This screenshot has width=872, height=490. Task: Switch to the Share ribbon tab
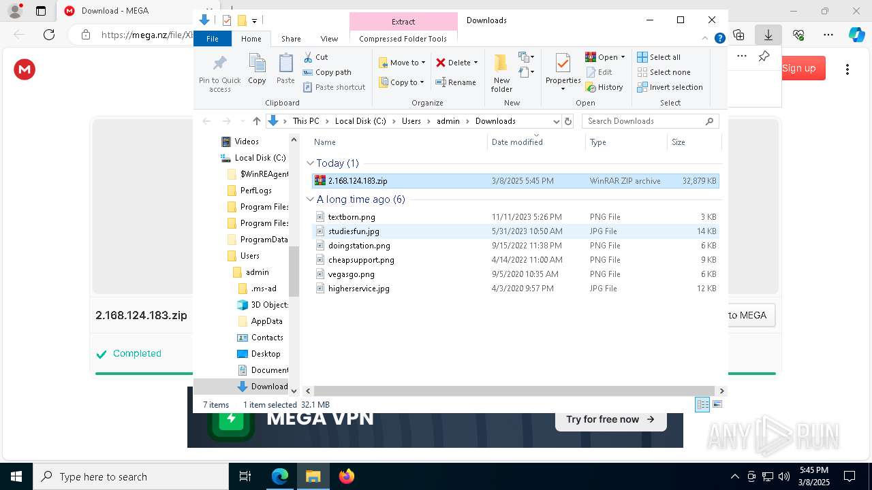pos(291,39)
